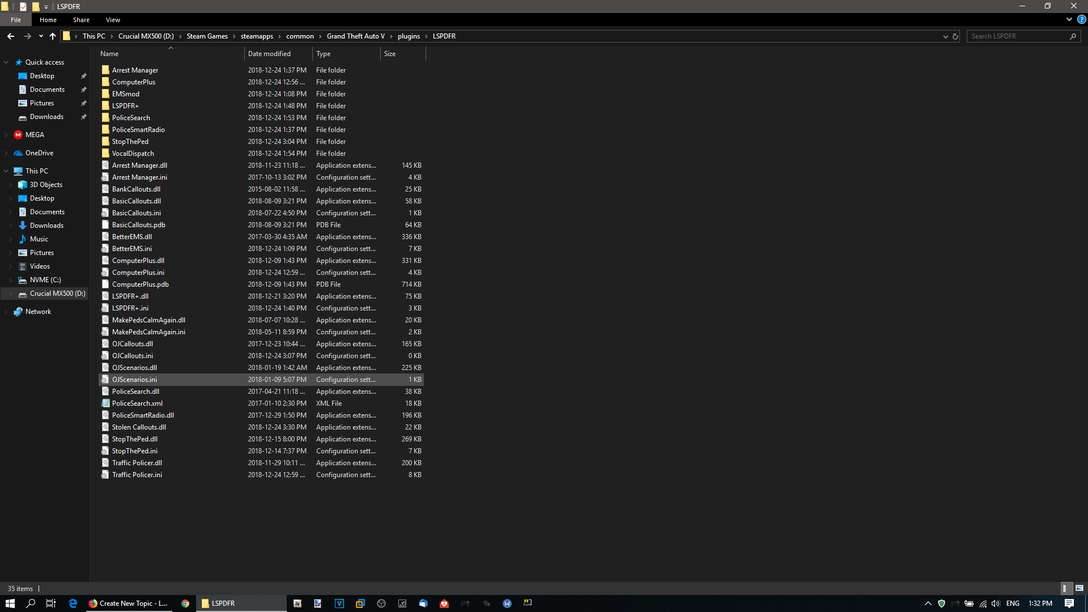The image size is (1088, 612).
Task: Click the Up directory arrow
Action: (x=53, y=36)
